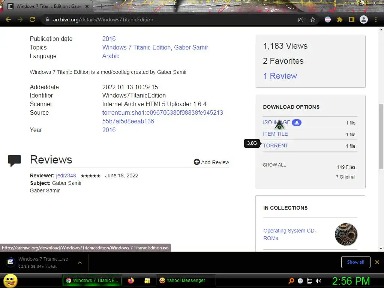This screenshot has width=384, height=288.
Task: Bookmark this page with the star icon
Action: click(313, 19)
